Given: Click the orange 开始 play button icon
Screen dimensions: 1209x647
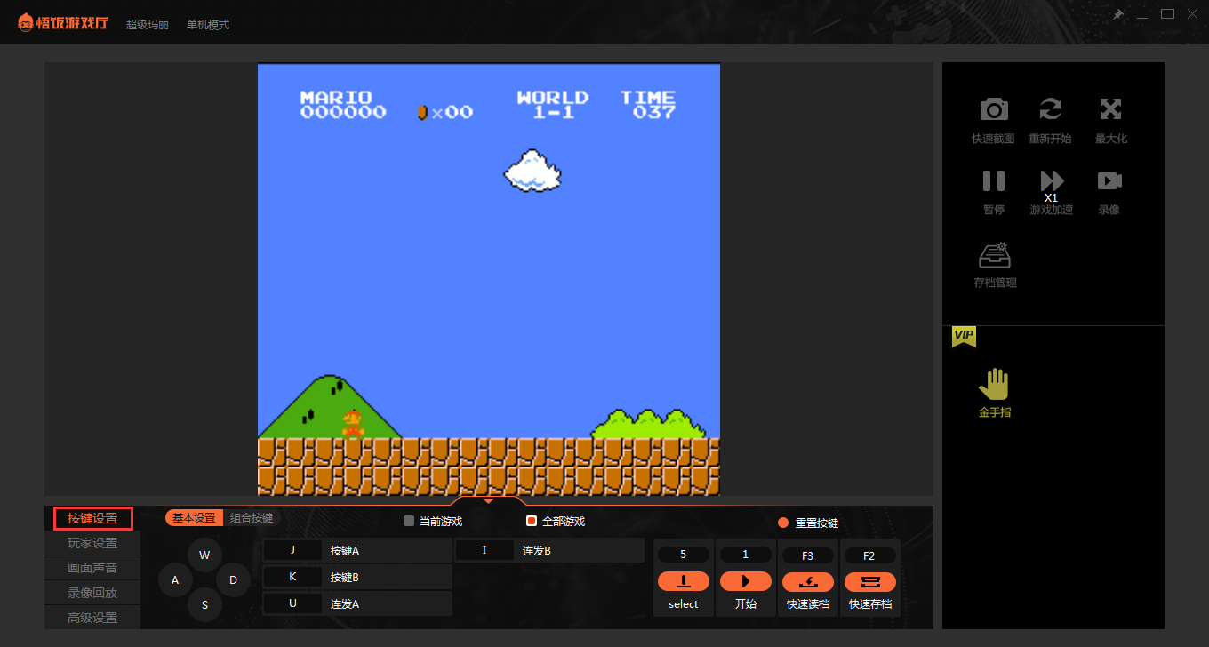Looking at the screenshot, I should (x=746, y=581).
